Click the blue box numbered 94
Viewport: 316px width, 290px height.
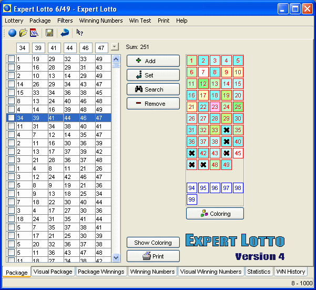[191, 188]
